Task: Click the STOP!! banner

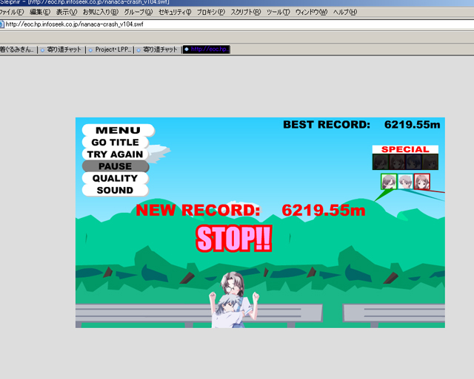Action: (234, 239)
